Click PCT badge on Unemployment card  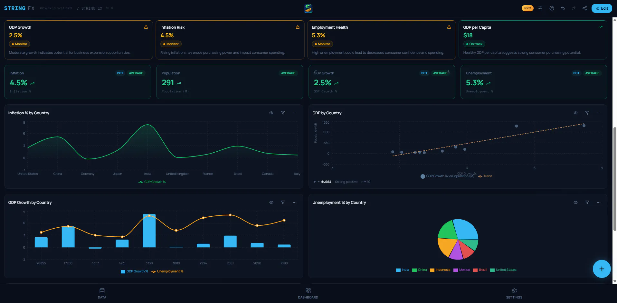tap(576, 73)
